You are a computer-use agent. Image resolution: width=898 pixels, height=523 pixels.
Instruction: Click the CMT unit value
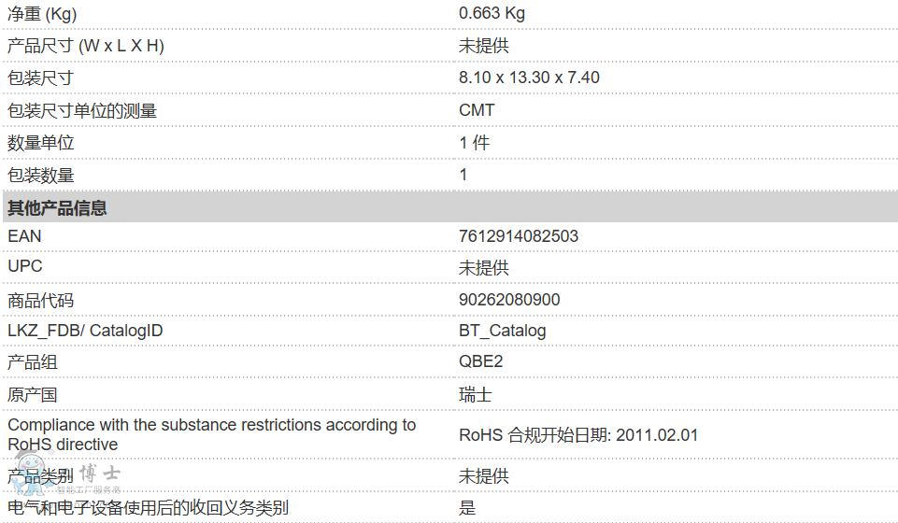point(477,110)
